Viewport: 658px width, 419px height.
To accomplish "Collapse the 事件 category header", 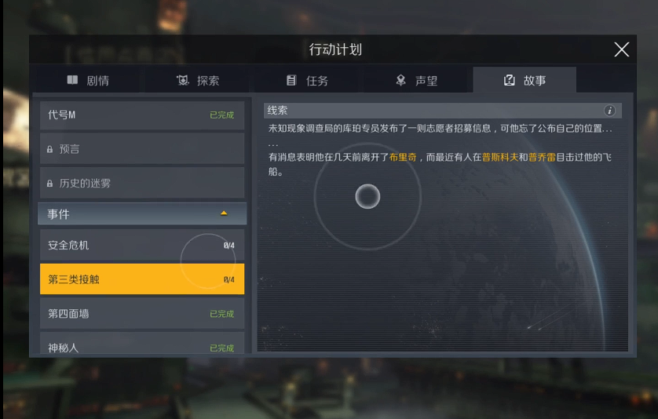I will pos(142,214).
